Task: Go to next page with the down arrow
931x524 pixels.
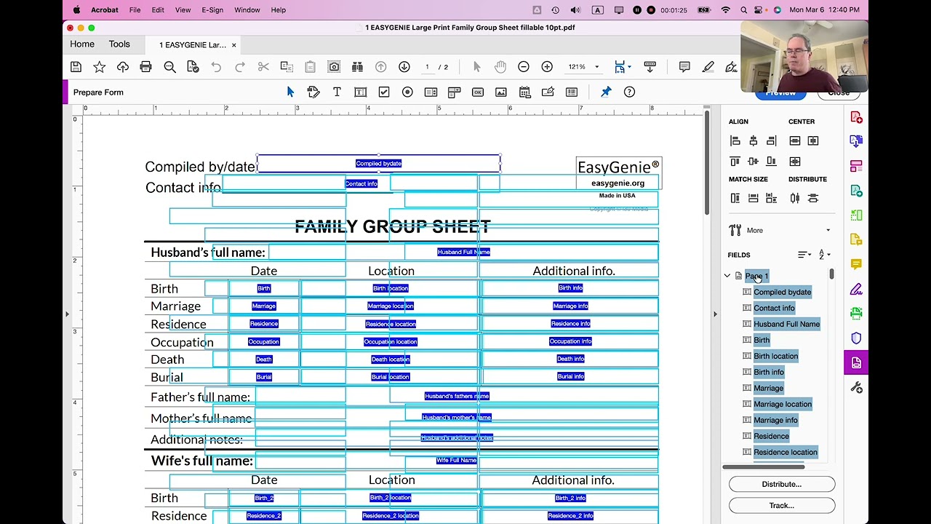Action: click(404, 67)
